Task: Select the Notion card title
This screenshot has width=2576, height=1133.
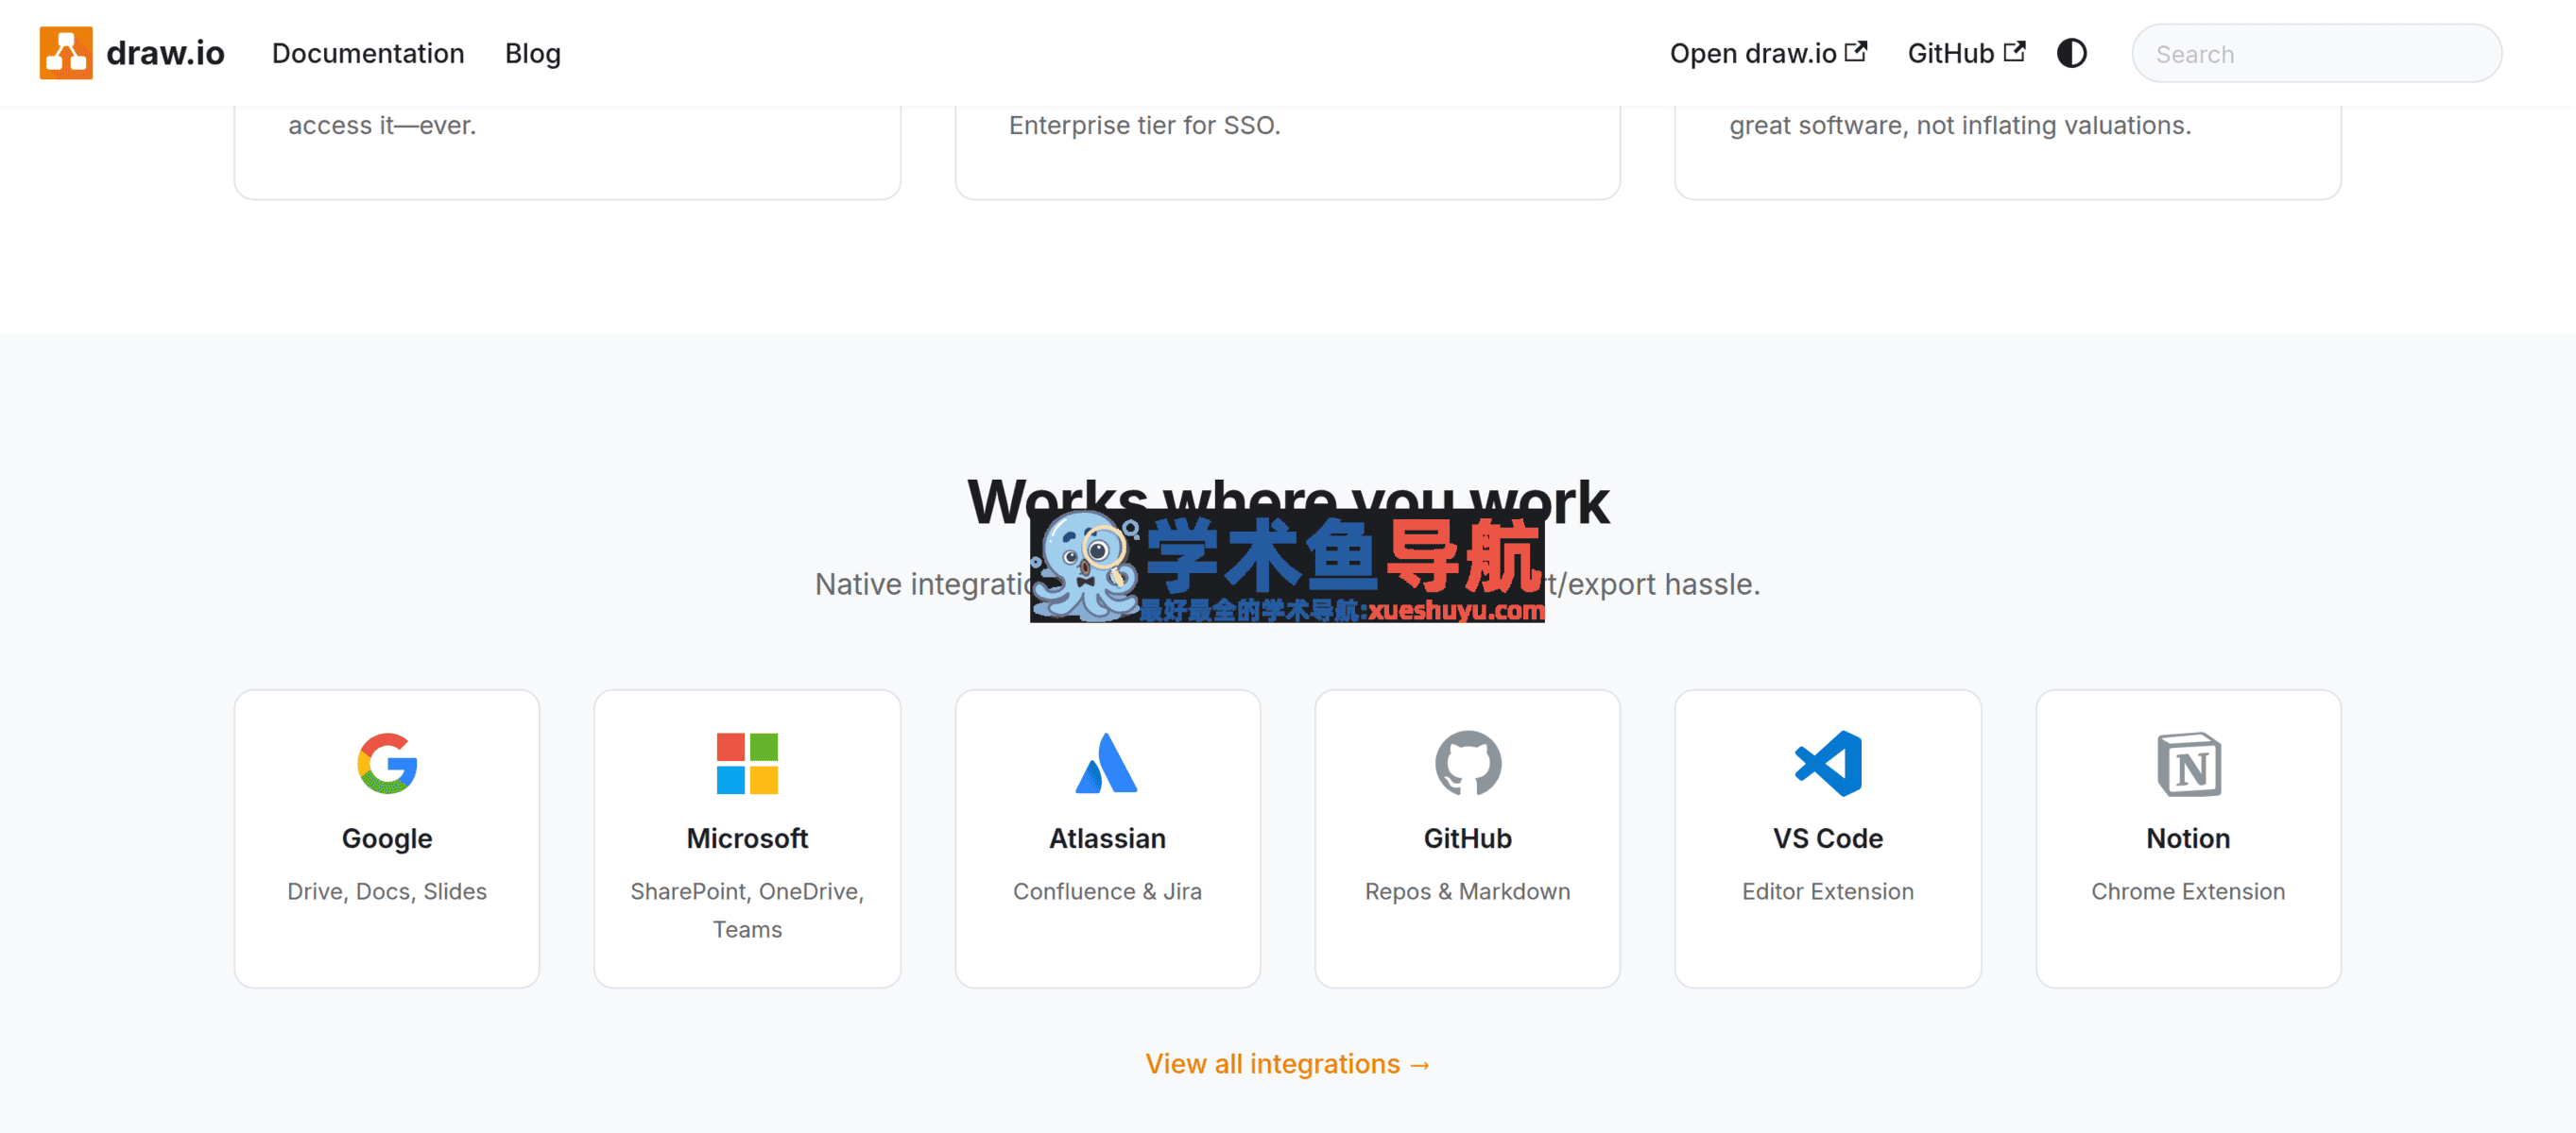Action: (2188, 838)
